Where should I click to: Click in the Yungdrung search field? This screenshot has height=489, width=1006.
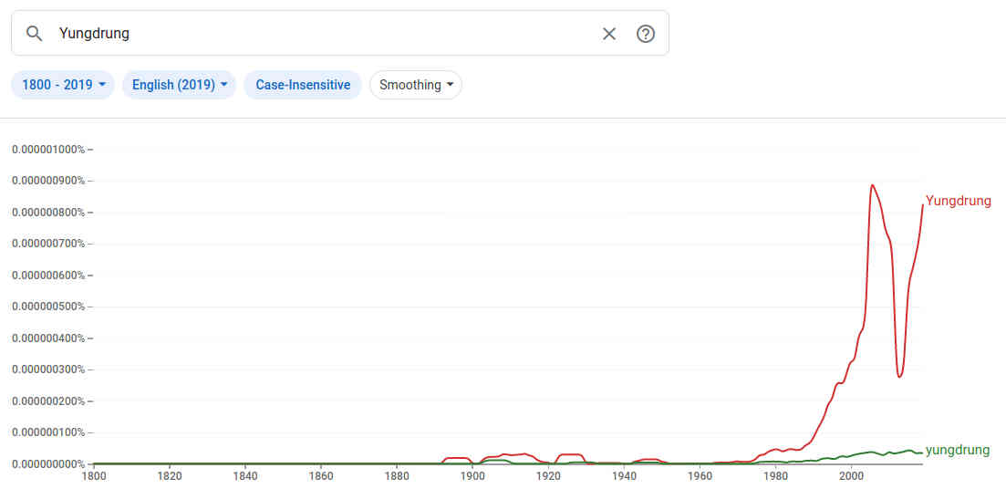click(x=319, y=34)
